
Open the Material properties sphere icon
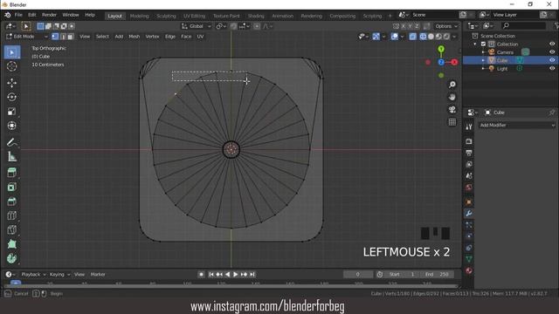(469, 270)
